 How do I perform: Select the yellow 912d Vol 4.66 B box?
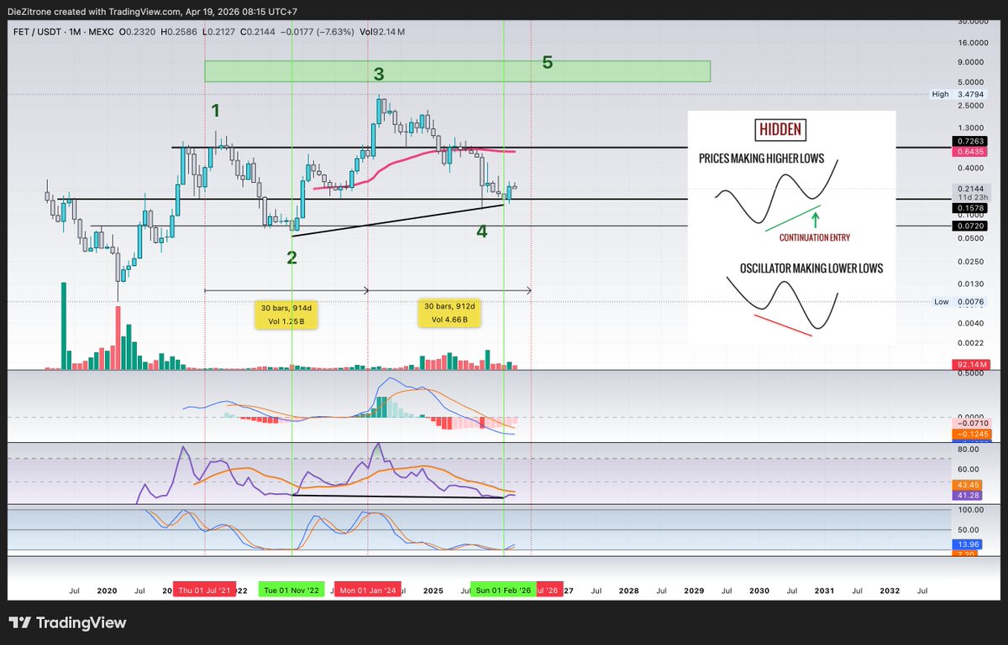click(x=449, y=313)
